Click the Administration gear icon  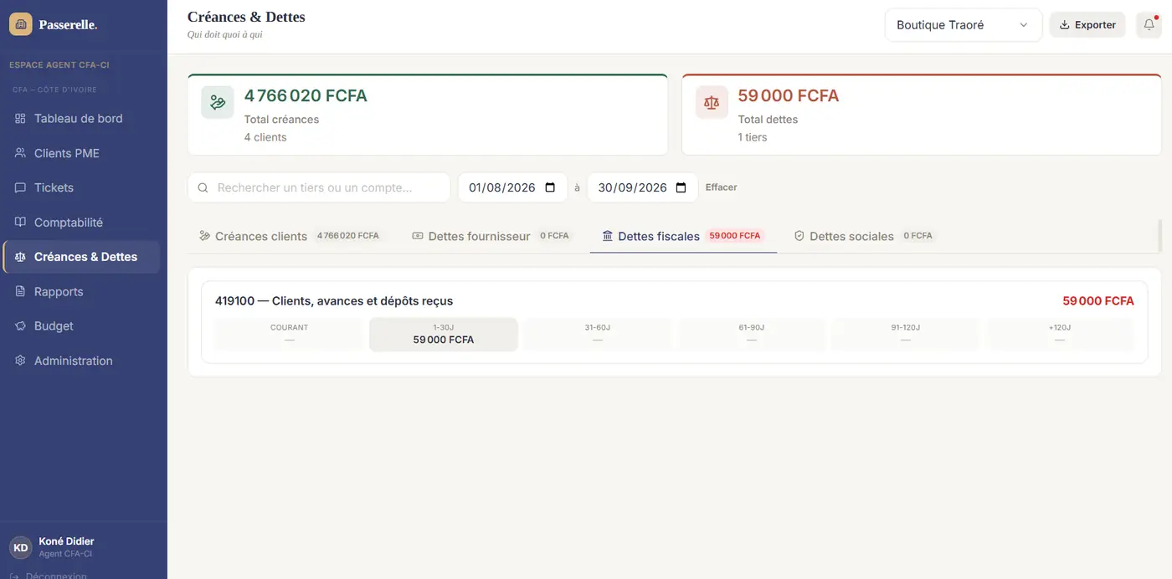point(20,361)
